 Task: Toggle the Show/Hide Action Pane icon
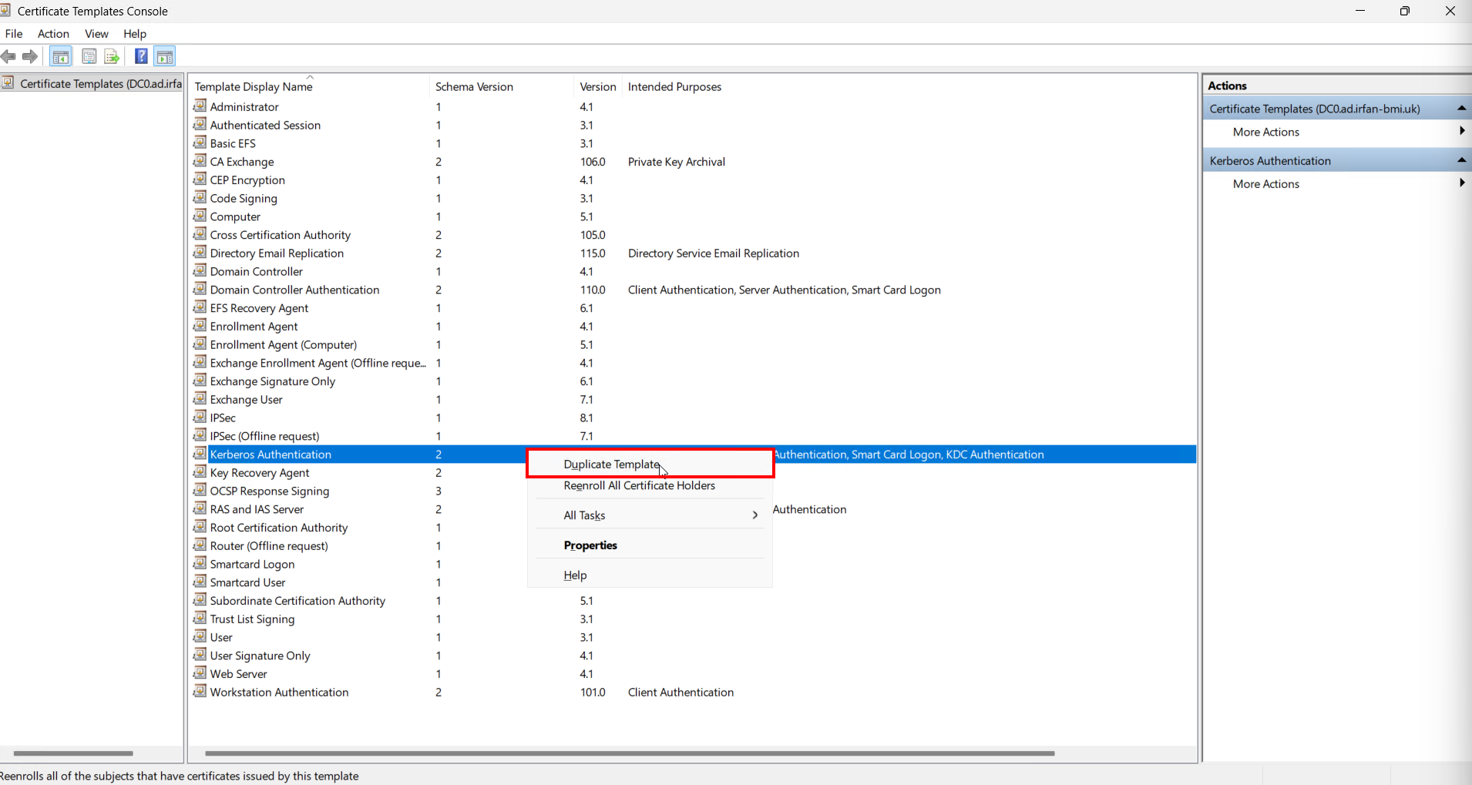164,56
